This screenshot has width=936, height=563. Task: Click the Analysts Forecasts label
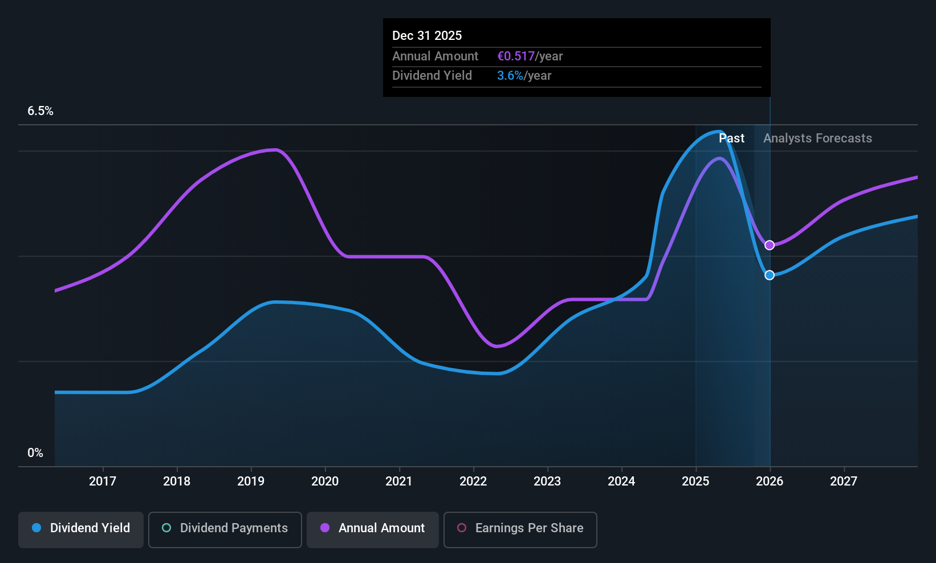[x=817, y=138]
